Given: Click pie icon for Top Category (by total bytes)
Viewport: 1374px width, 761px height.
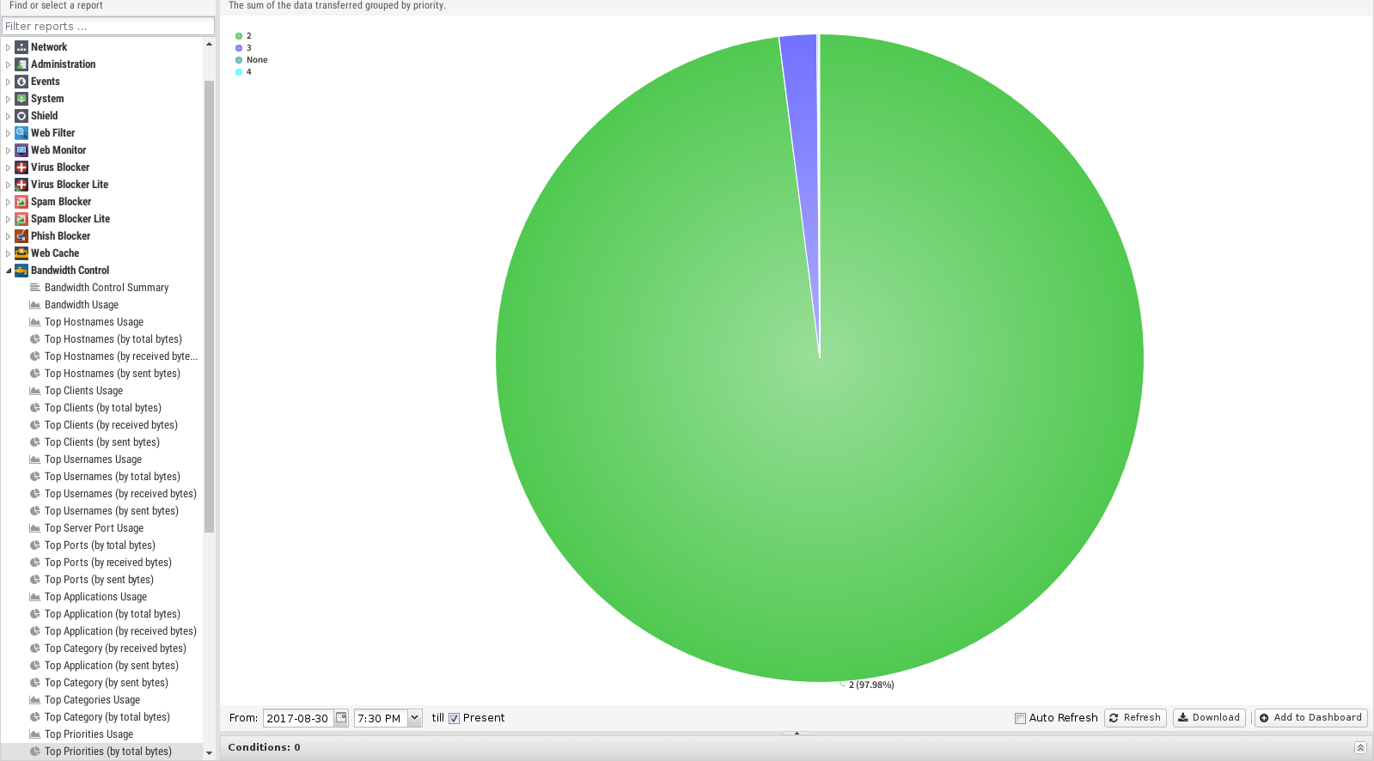Looking at the screenshot, I should pyautogui.click(x=35, y=717).
